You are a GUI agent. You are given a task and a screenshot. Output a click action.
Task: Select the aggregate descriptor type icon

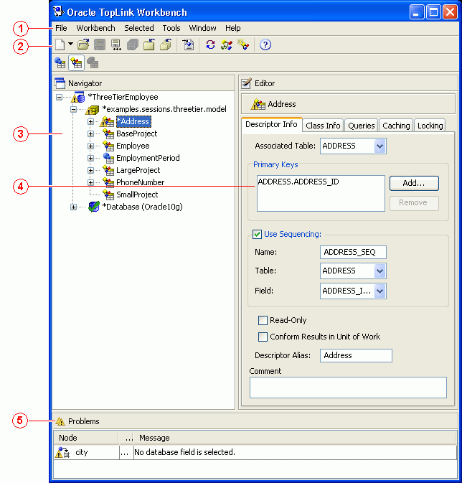coord(60,63)
